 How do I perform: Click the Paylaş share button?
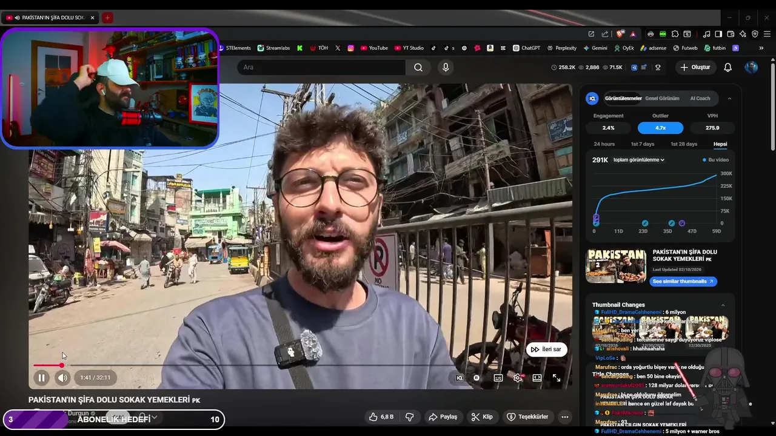pos(443,417)
